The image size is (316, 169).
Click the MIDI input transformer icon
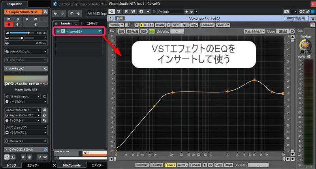click(x=44, y=96)
